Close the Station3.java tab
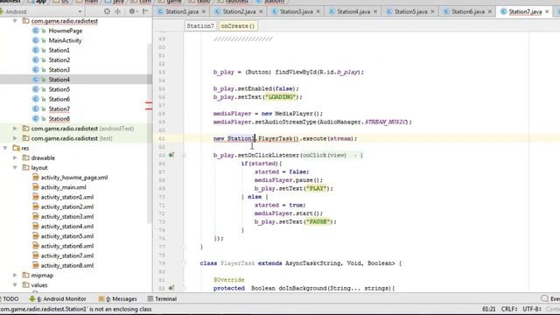Viewport: 560px width, 315px height. pyautogui.click(x=318, y=11)
